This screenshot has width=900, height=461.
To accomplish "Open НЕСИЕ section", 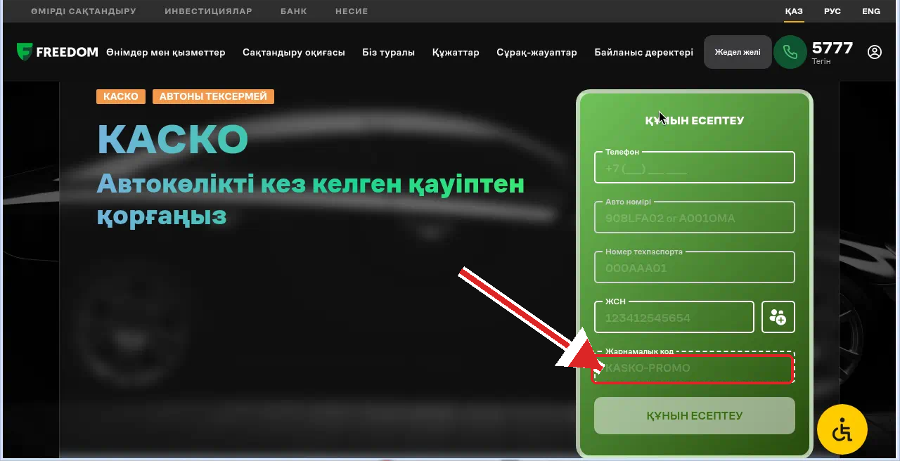I will [x=352, y=11].
